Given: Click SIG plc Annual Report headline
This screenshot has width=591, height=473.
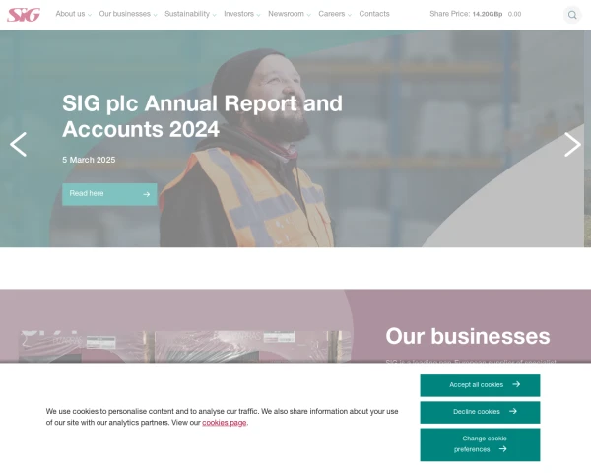Looking at the screenshot, I should click(202, 116).
